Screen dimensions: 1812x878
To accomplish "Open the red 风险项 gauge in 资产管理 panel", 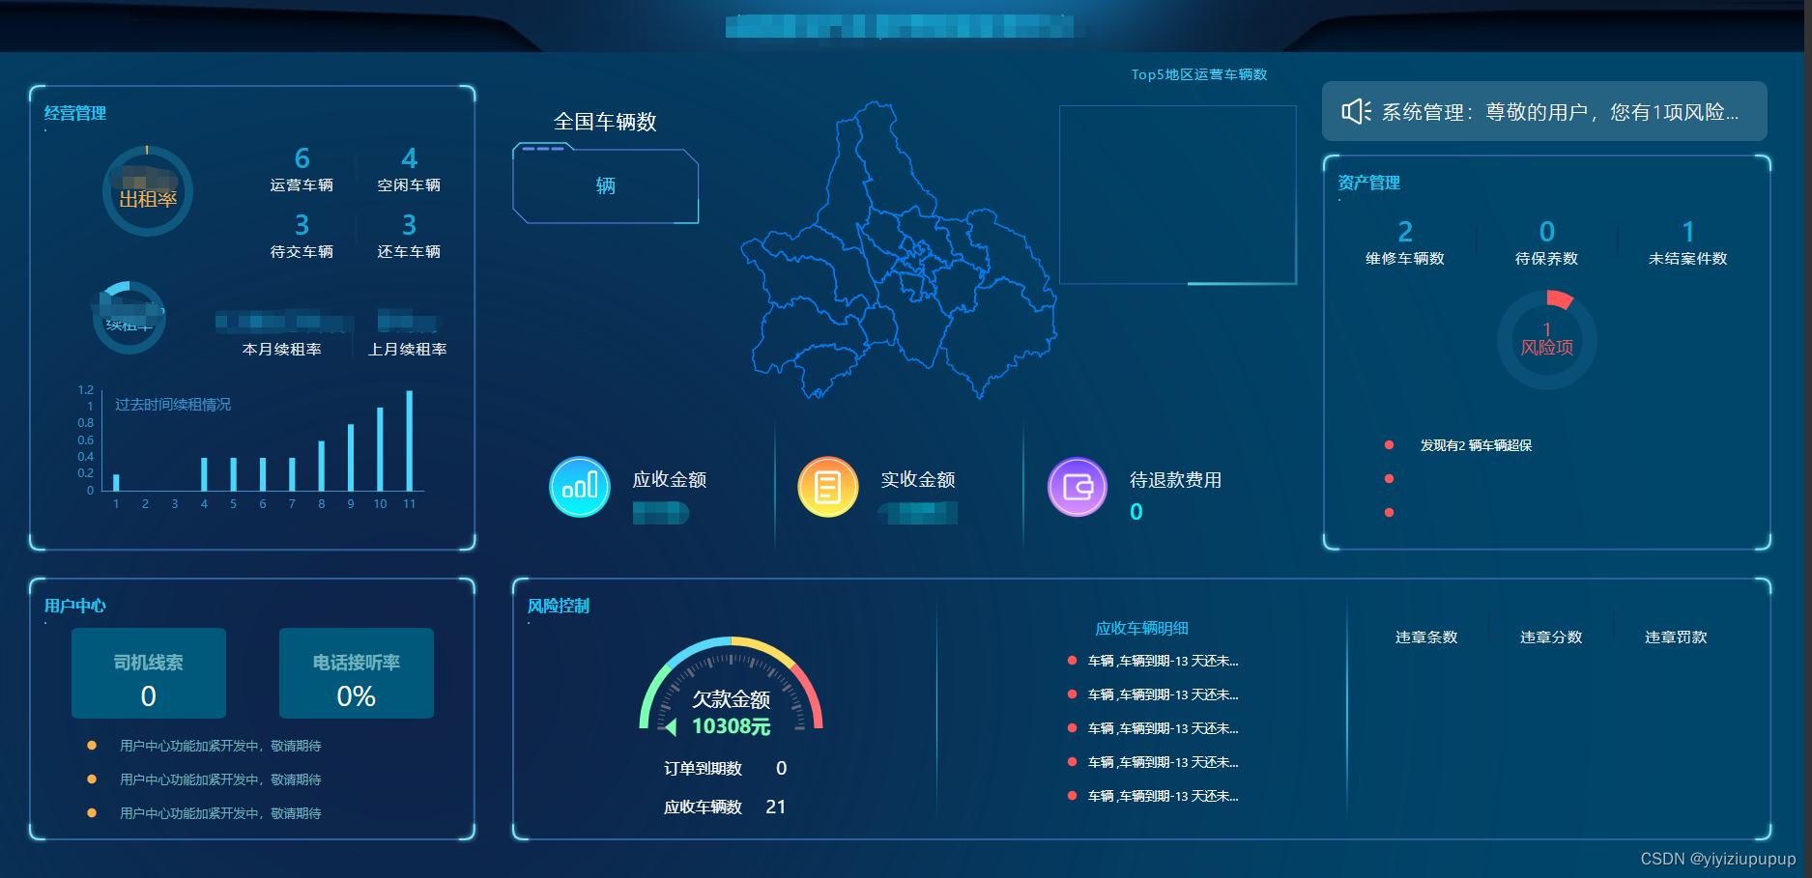I will click(x=1546, y=338).
